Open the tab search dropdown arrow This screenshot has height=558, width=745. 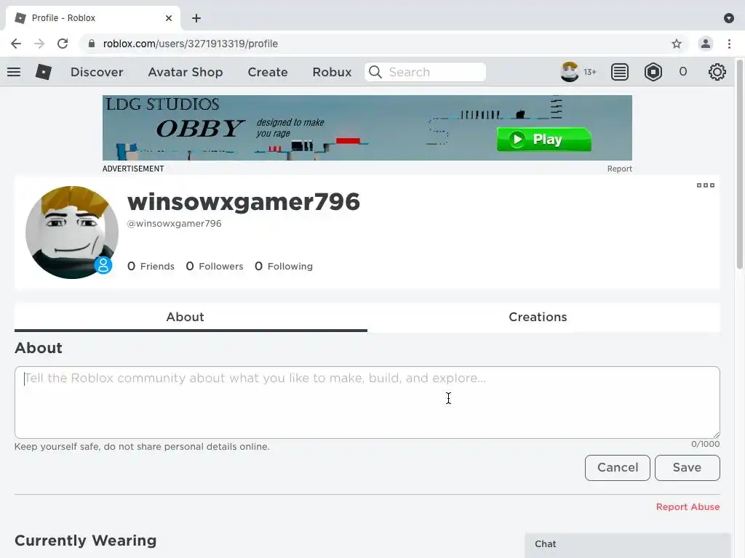[x=729, y=18]
